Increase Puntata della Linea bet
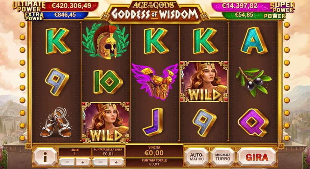Image resolution: width=310 pixels, height=169 pixels. click(x=116, y=162)
